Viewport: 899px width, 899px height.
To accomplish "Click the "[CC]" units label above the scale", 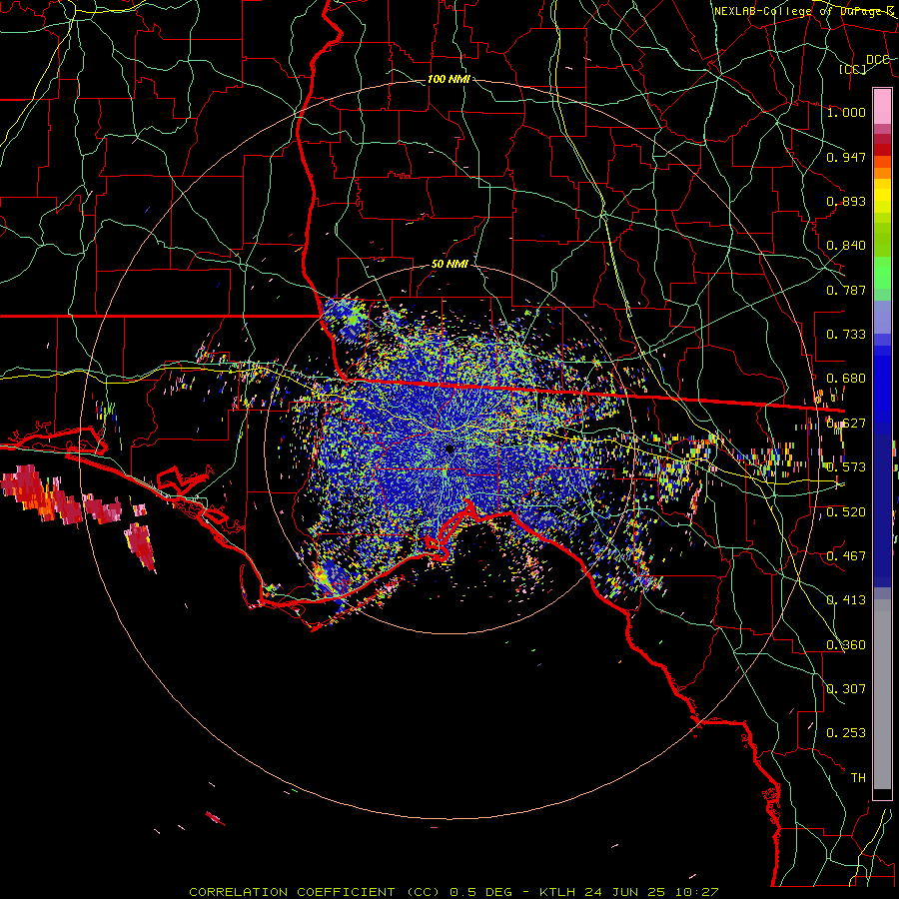I will (853, 69).
